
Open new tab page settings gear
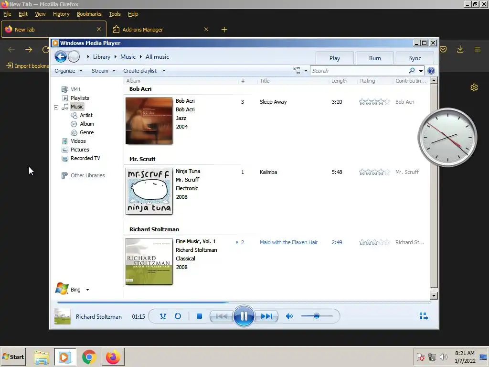coord(474,87)
